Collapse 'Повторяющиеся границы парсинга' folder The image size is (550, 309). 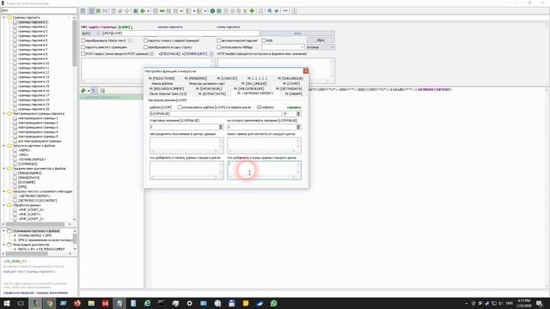[x=3, y=113]
